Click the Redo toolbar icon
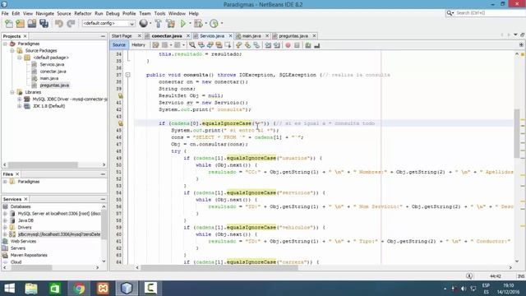526x296 pixels. coord(71,24)
